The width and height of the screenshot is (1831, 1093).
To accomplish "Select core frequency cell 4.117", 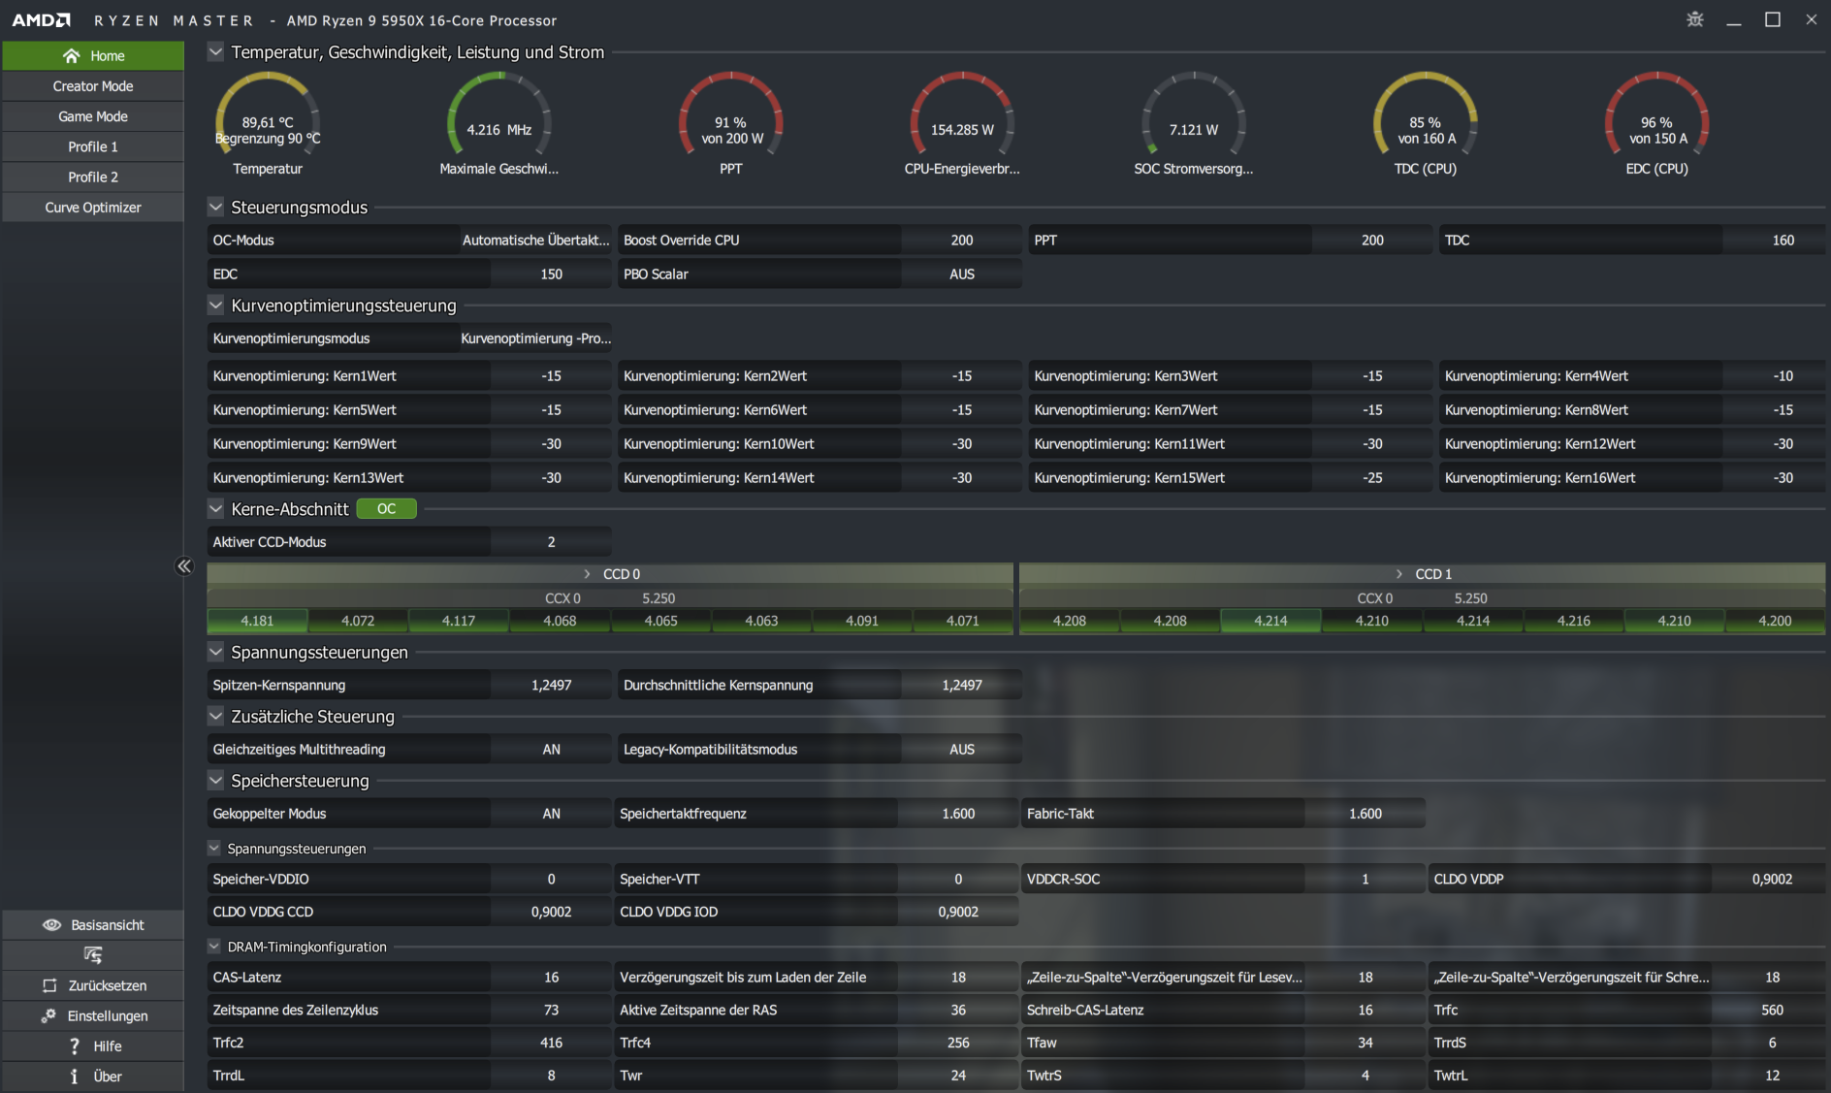I will pos(459,621).
